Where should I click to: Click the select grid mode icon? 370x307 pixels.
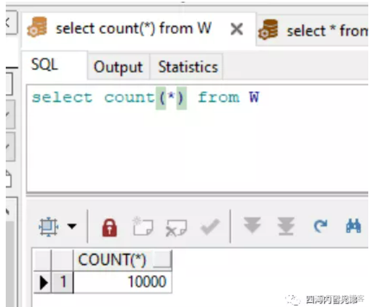(x=48, y=226)
